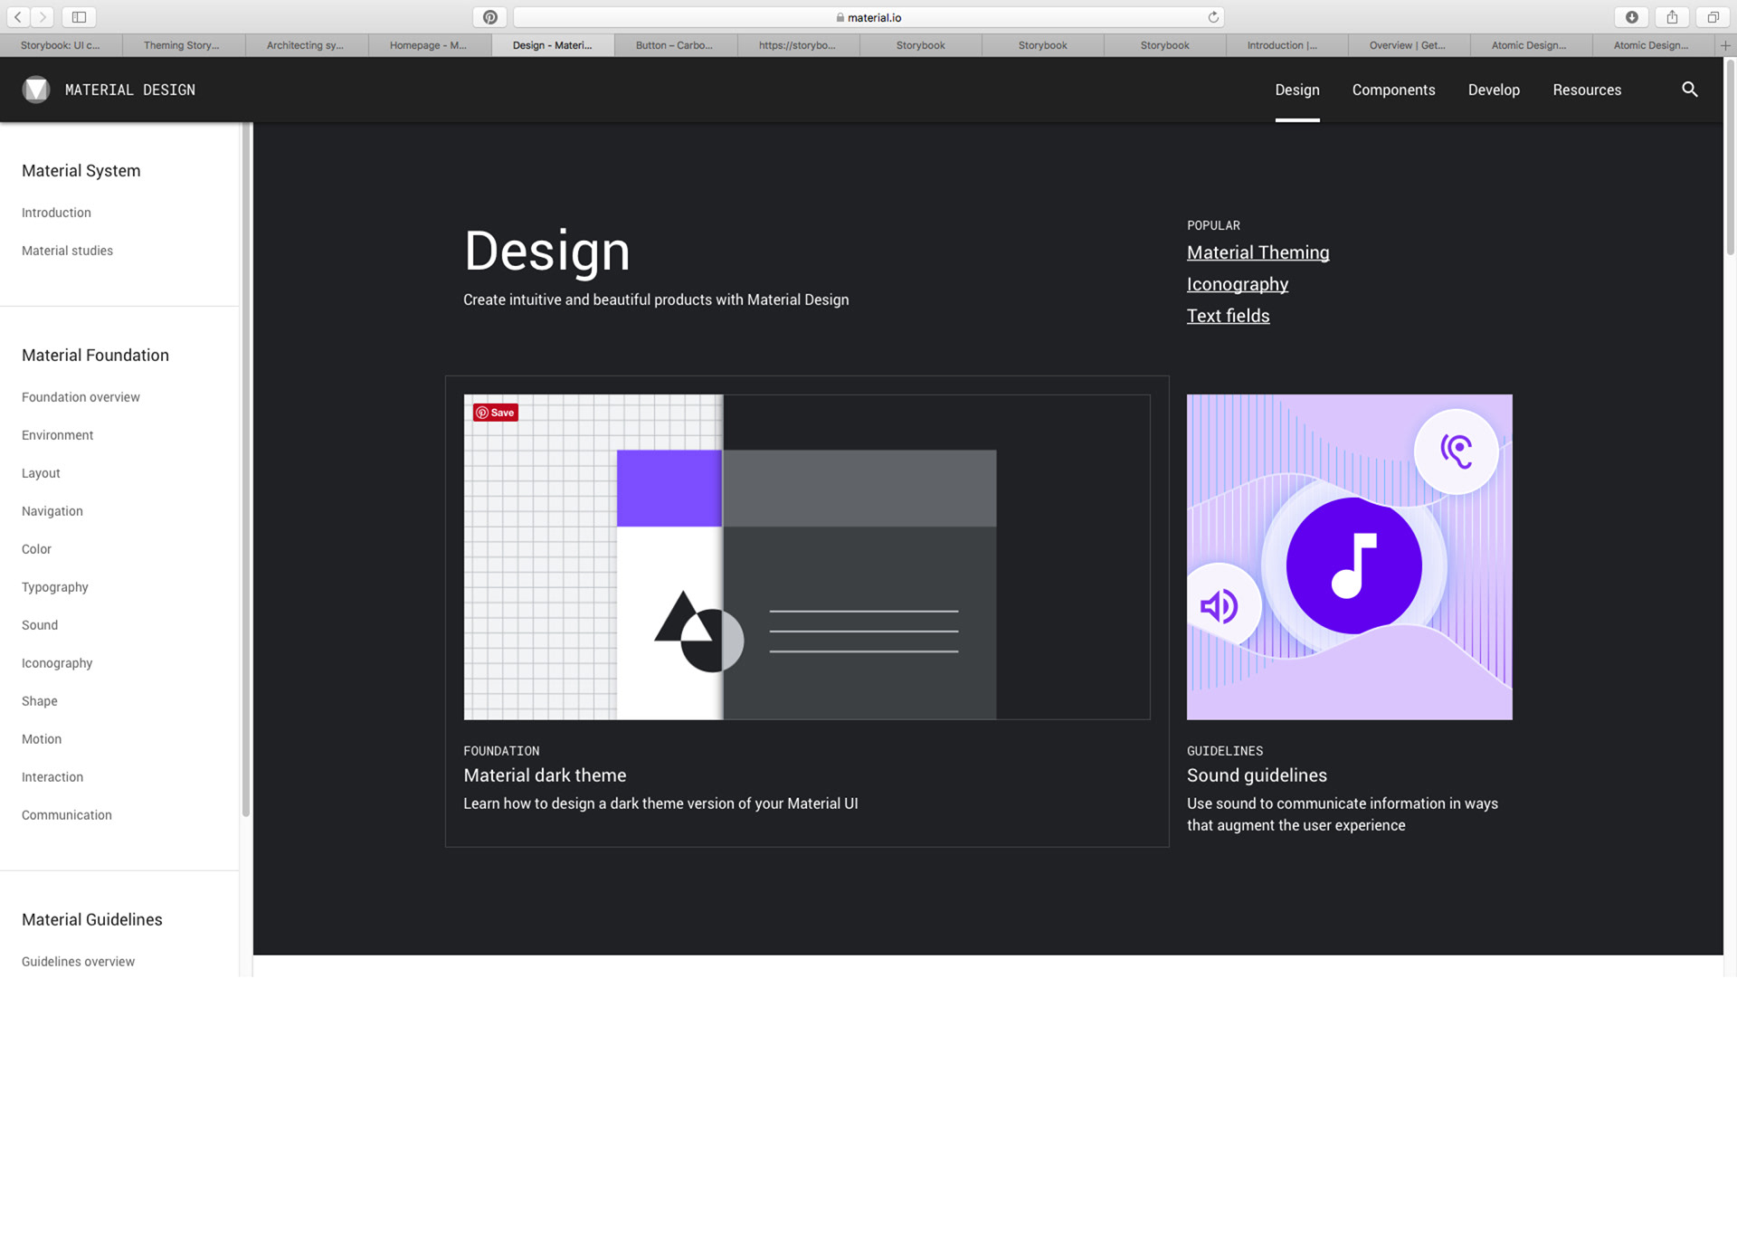Click the Material Design logo icon
1737x1235 pixels.
[36, 90]
